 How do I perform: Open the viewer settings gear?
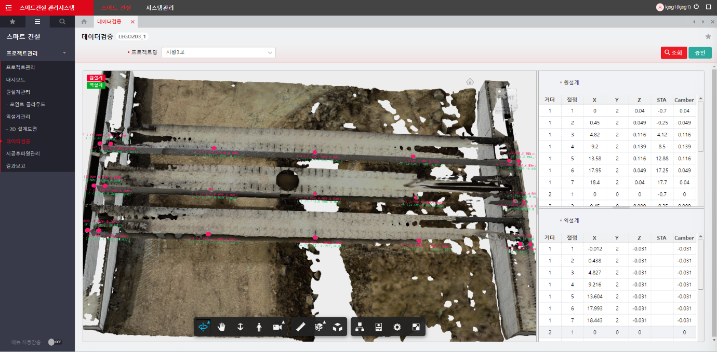coord(397,327)
